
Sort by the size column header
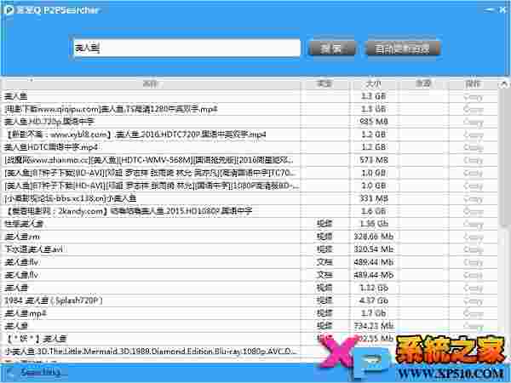point(374,84)
